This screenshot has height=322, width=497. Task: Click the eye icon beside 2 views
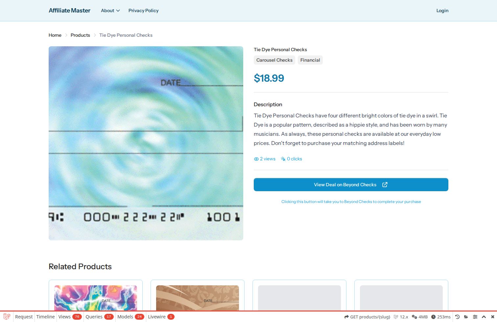point(256,159)
